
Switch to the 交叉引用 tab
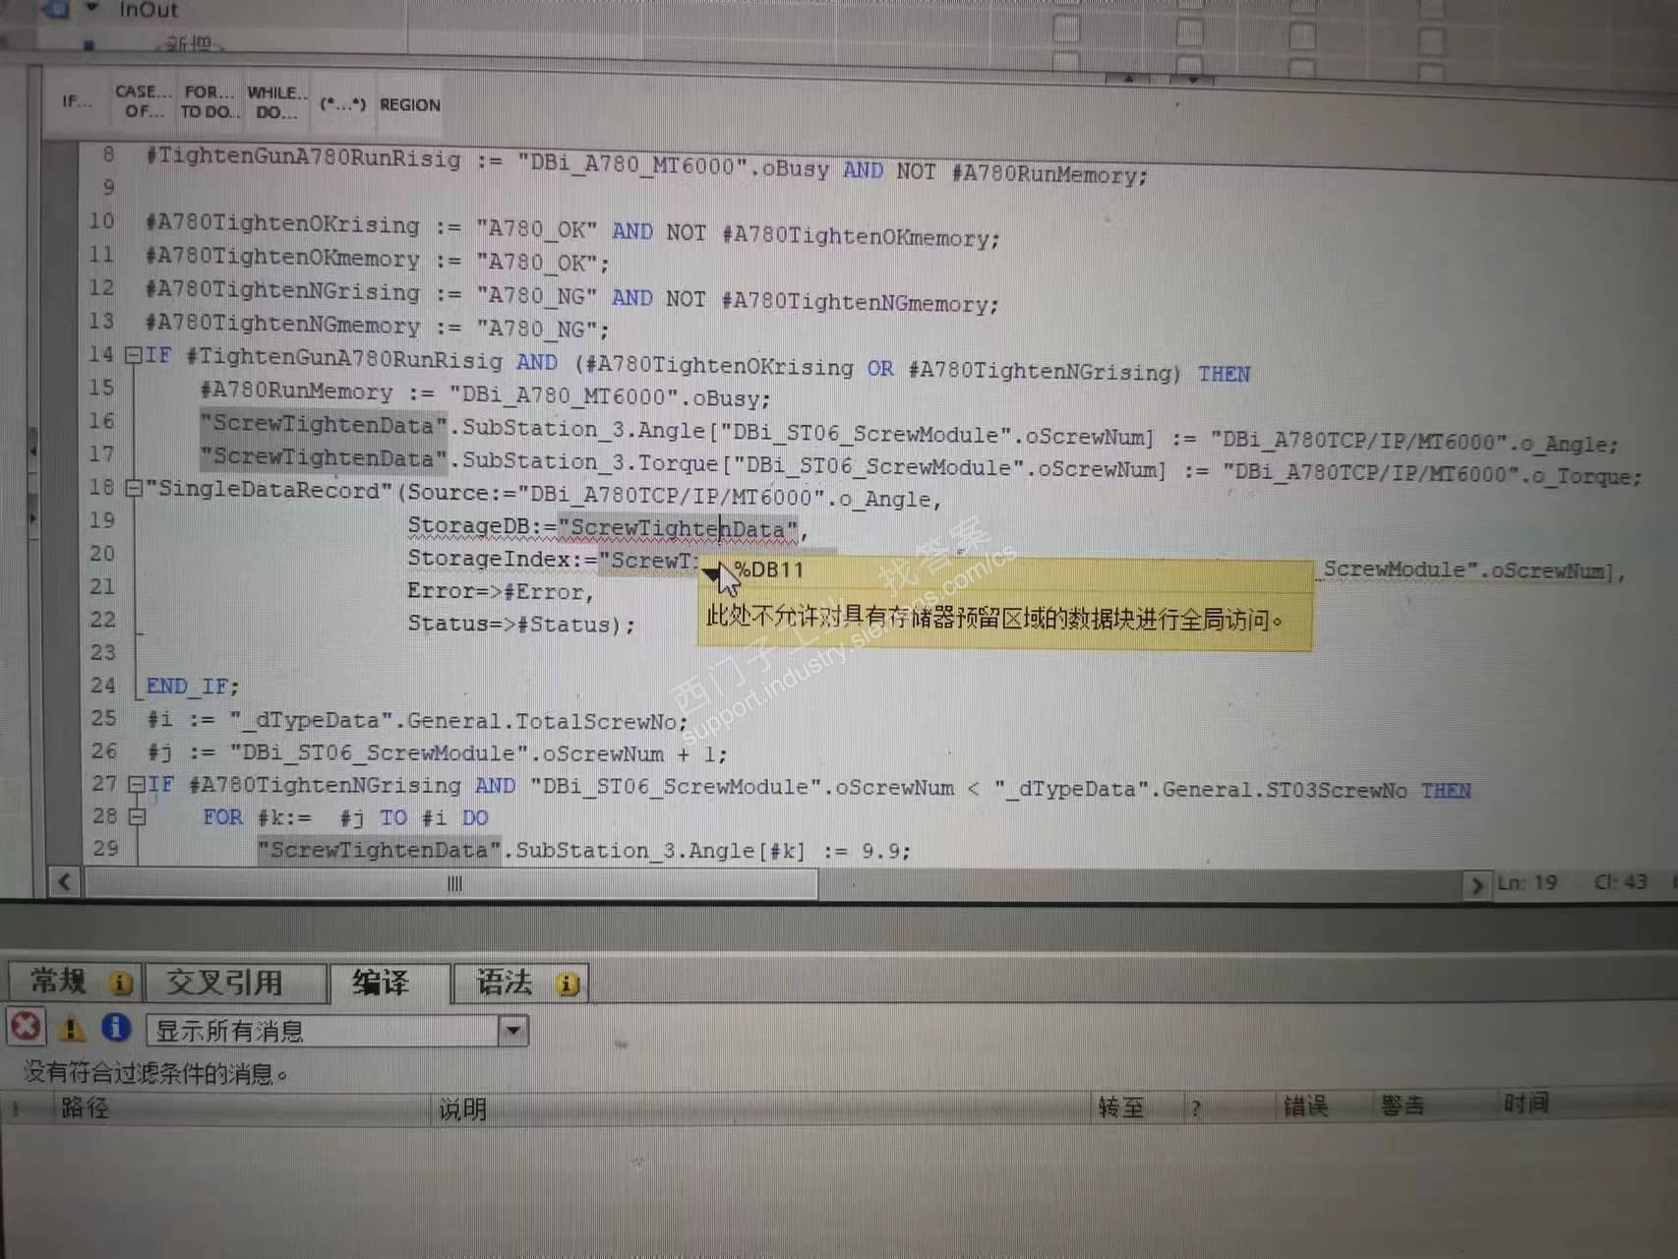[235, 982]
